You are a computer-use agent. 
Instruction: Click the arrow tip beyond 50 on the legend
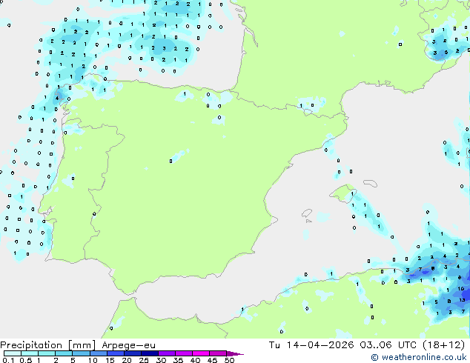tap(235, 353)
